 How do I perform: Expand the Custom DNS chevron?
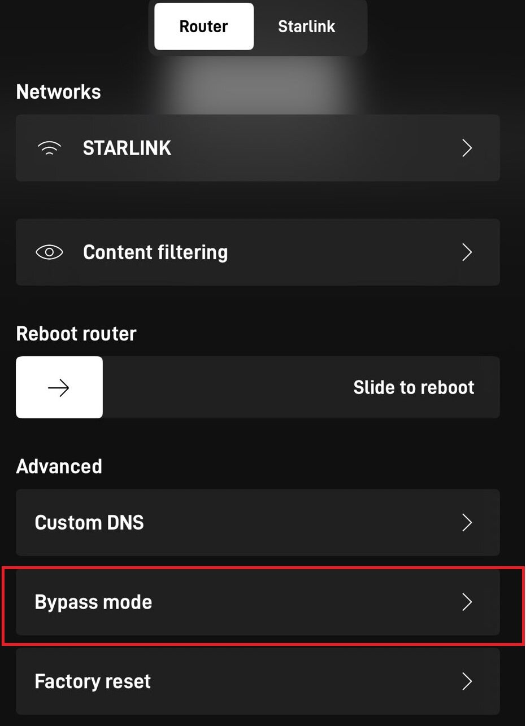(x=467, y=523)
